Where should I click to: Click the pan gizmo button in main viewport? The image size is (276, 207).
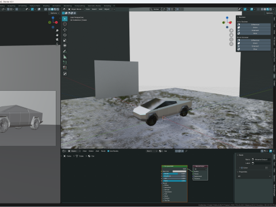(x=231, y=35)
